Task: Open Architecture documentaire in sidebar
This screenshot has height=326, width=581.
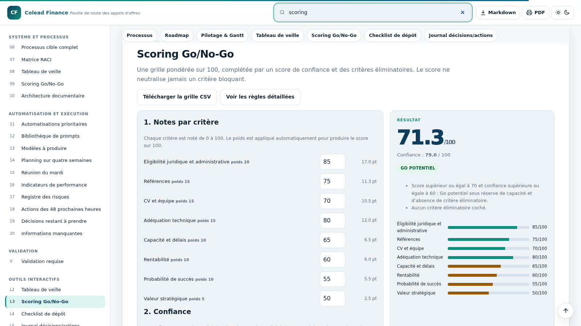Action: (55, 96)
